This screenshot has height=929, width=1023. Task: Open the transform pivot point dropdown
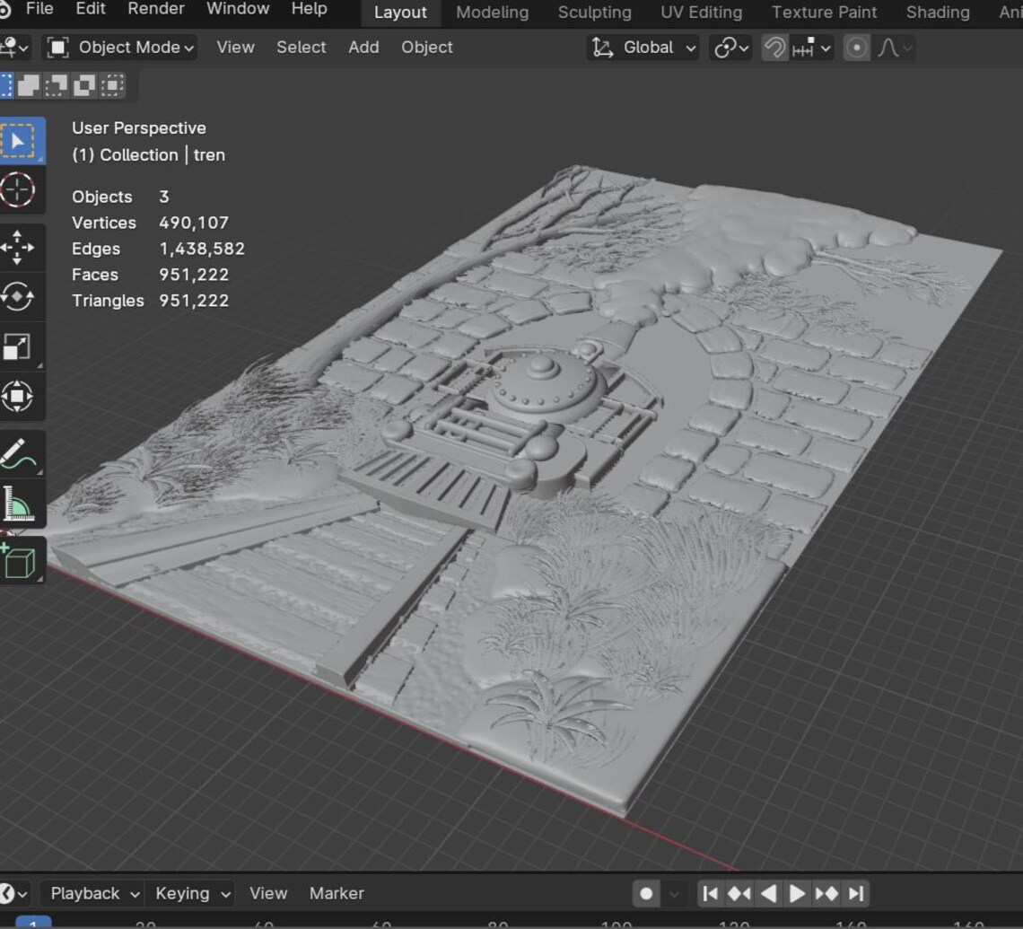(730, 48)
